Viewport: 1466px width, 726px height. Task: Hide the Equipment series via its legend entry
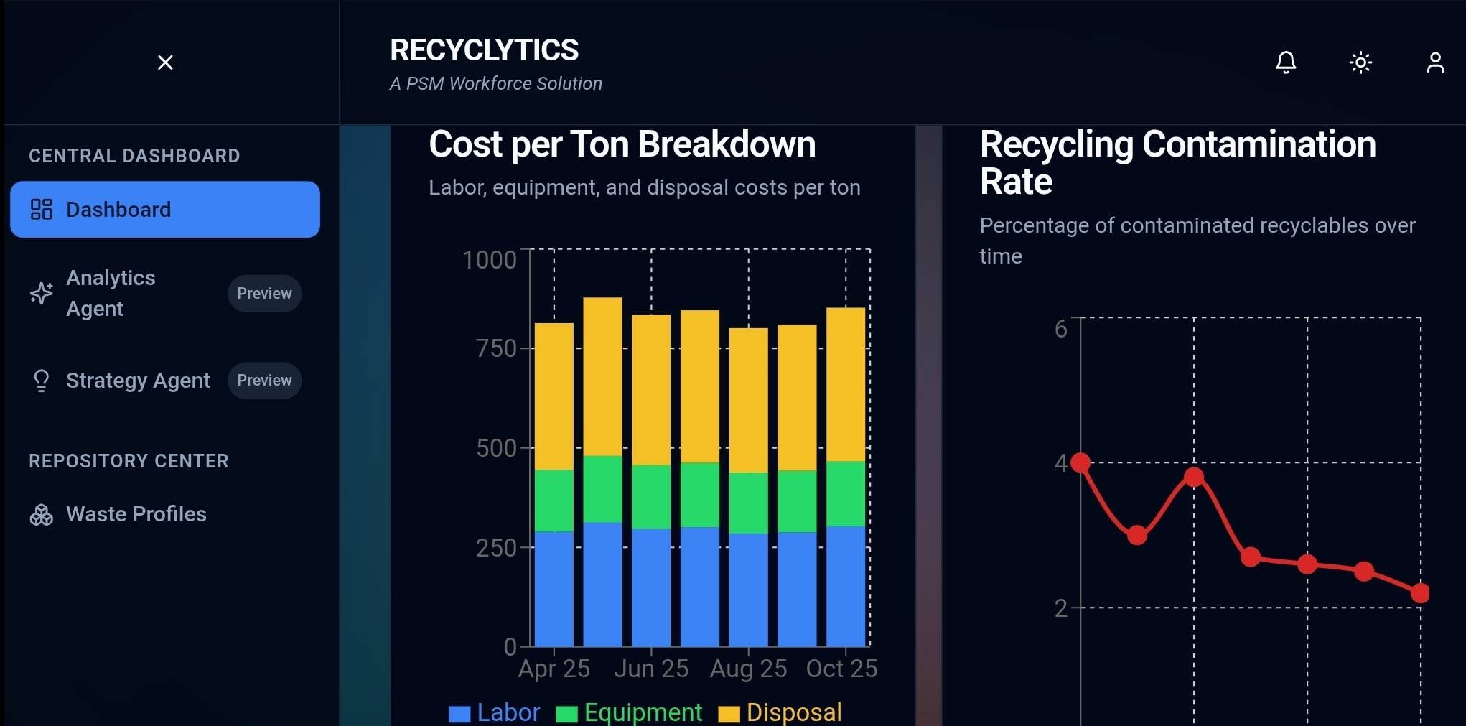pyautogui.click(x=629, y=712)
